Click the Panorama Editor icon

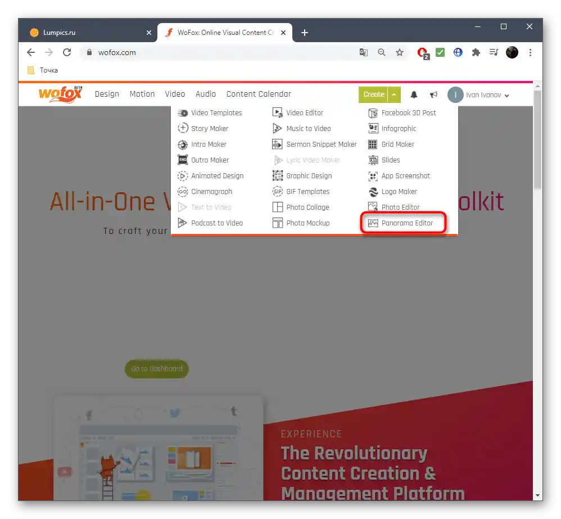pos(373,223)
